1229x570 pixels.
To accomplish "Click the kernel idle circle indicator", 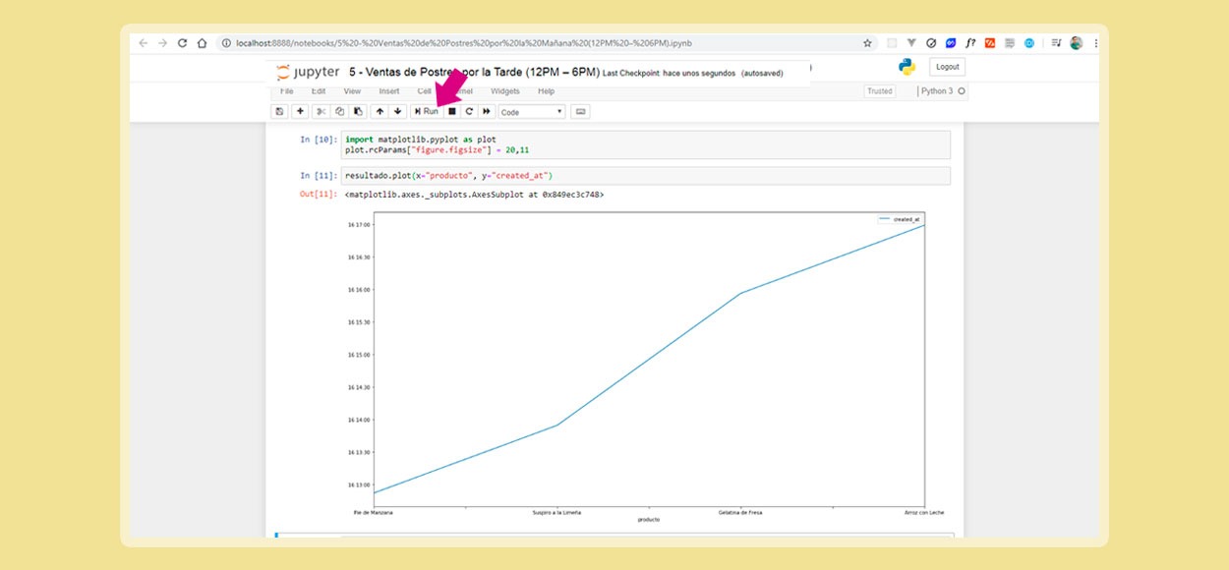I will click(962, 91).
